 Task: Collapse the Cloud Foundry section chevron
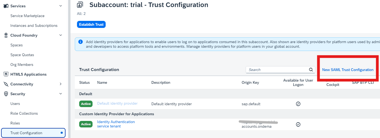coord(61,35)
